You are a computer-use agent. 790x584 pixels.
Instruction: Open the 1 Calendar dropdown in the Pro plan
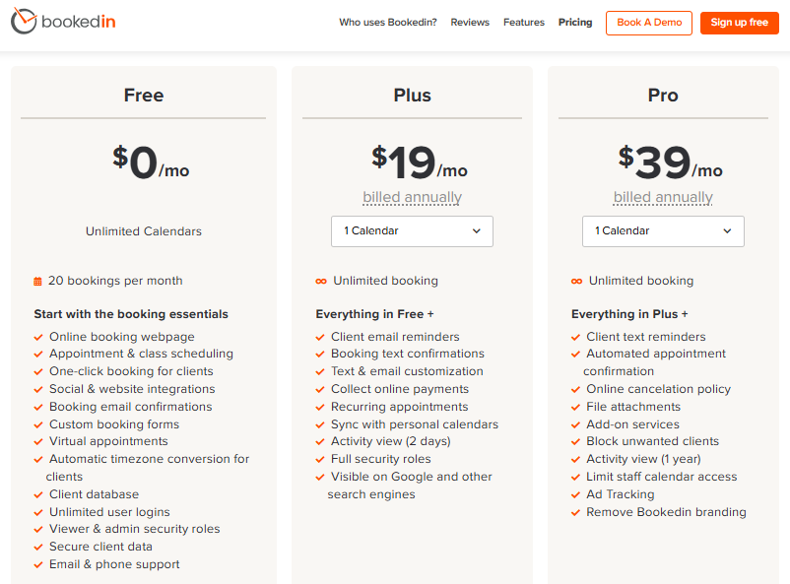click(x=662, y=230)
